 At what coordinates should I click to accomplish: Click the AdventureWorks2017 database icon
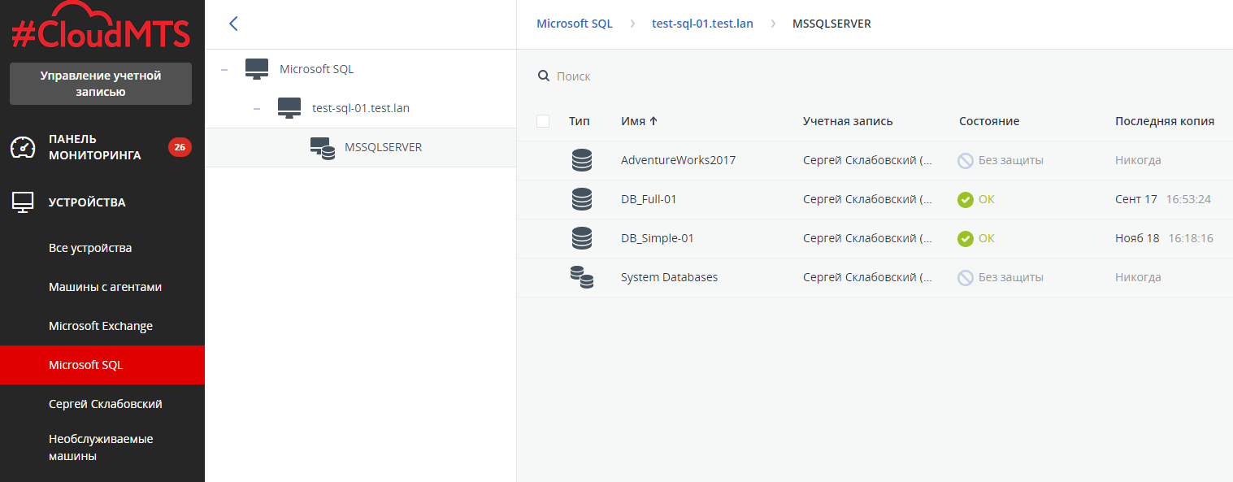click(x=581, y=160)
